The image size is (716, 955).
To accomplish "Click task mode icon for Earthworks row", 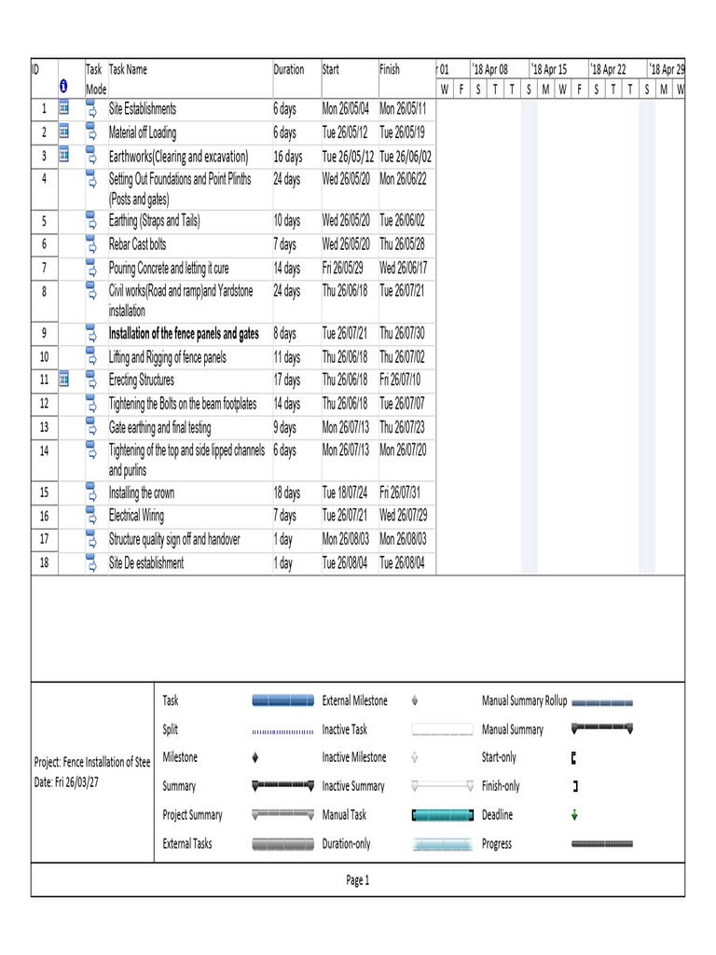I will [91, 156].
